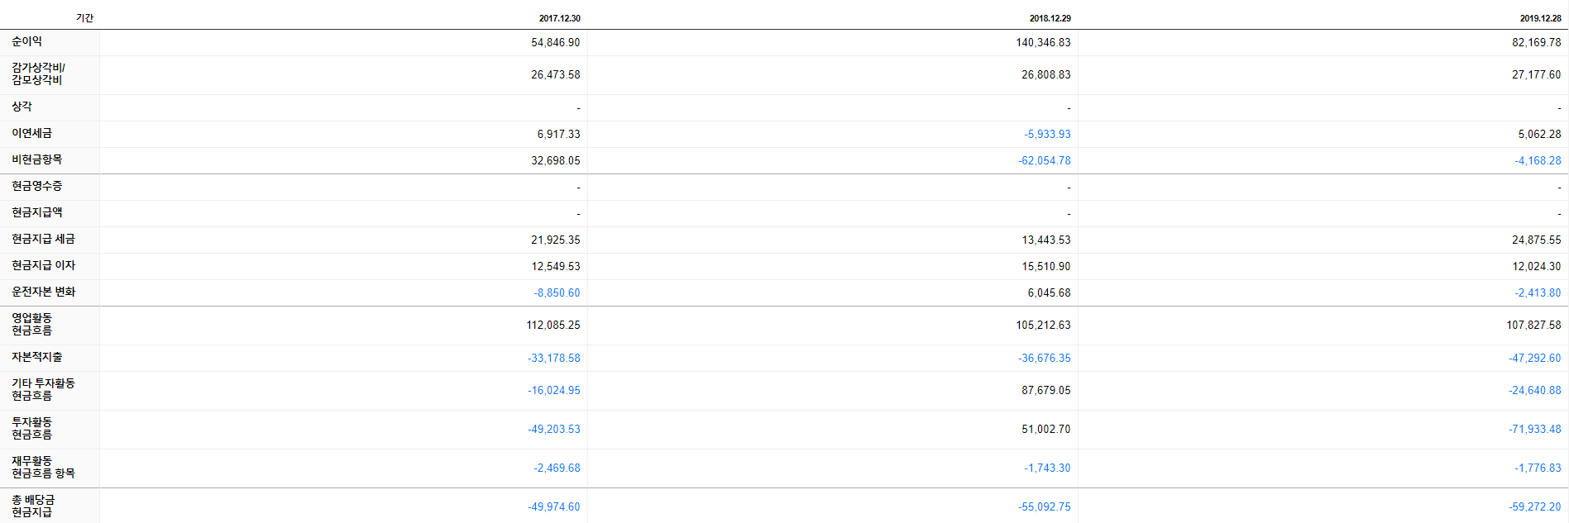Click the 현금지급 이자 row label
Viewport: 1569px width, 523px height.
[43, 265]
